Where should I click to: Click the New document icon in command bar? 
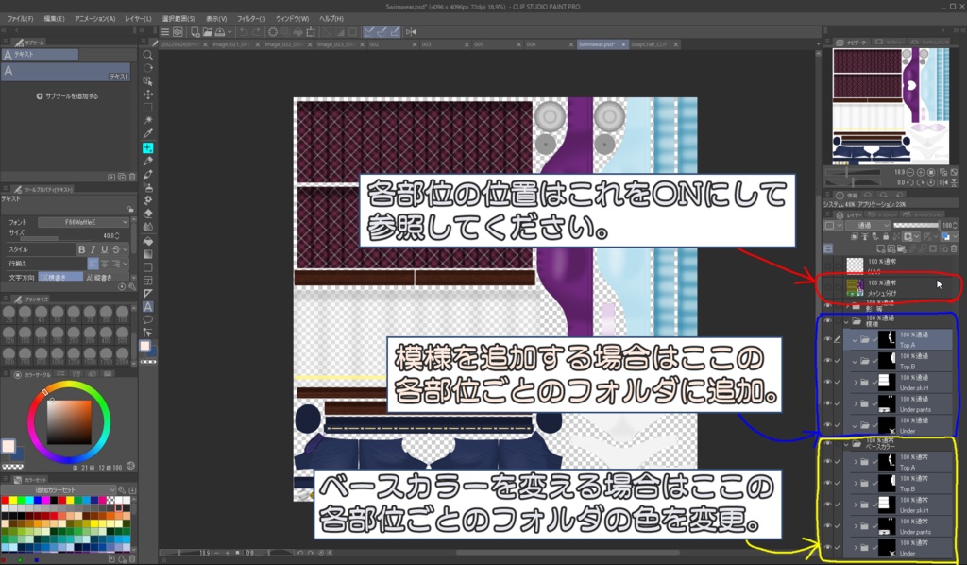[x=195, y=32]
